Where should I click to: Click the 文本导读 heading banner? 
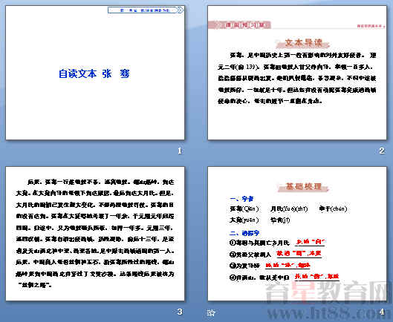(303, 43)
